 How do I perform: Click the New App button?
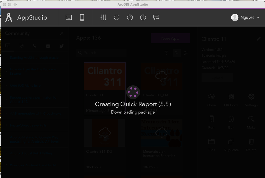pos(170,38)
